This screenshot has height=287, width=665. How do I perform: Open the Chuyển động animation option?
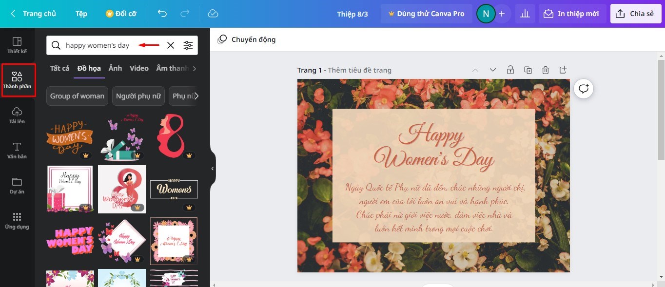coord(247,39)
